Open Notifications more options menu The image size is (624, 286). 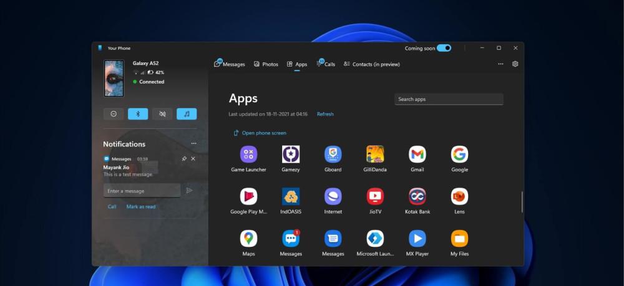194,144
